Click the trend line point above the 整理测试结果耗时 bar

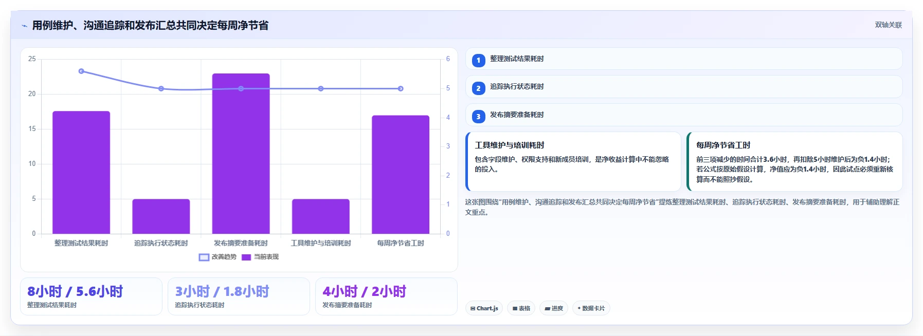(x=81, y=71)
